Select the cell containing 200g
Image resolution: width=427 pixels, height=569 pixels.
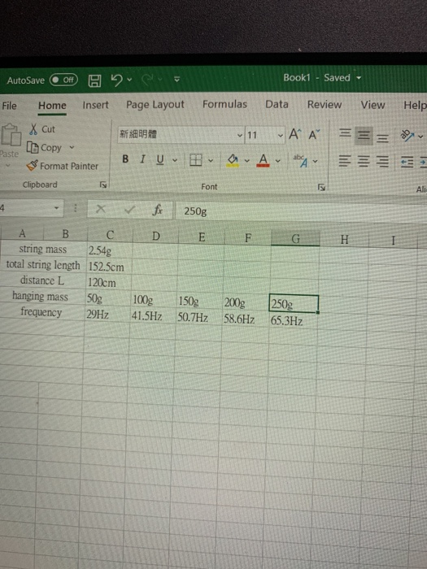click(246, 302)
